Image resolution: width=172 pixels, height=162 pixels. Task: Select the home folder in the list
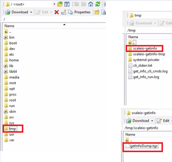tap(11, 60)
